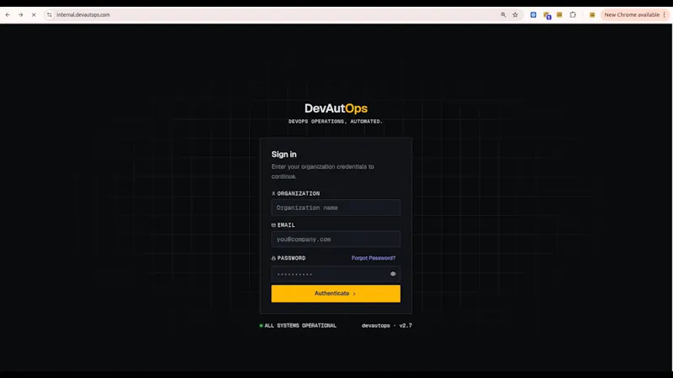Viewport: 673px width, 378px height.
Task: Open the Chrome three-dot menu
Action: [665, 14]
